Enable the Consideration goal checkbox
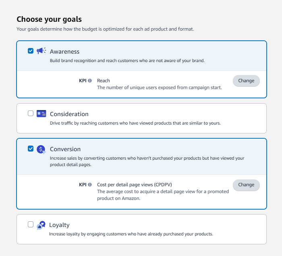The image size is (282, 256). tap(31, 113)
